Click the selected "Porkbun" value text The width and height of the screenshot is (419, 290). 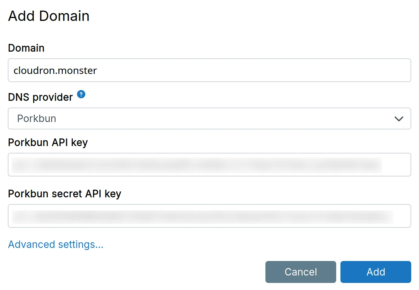click(x=37, y=118)
